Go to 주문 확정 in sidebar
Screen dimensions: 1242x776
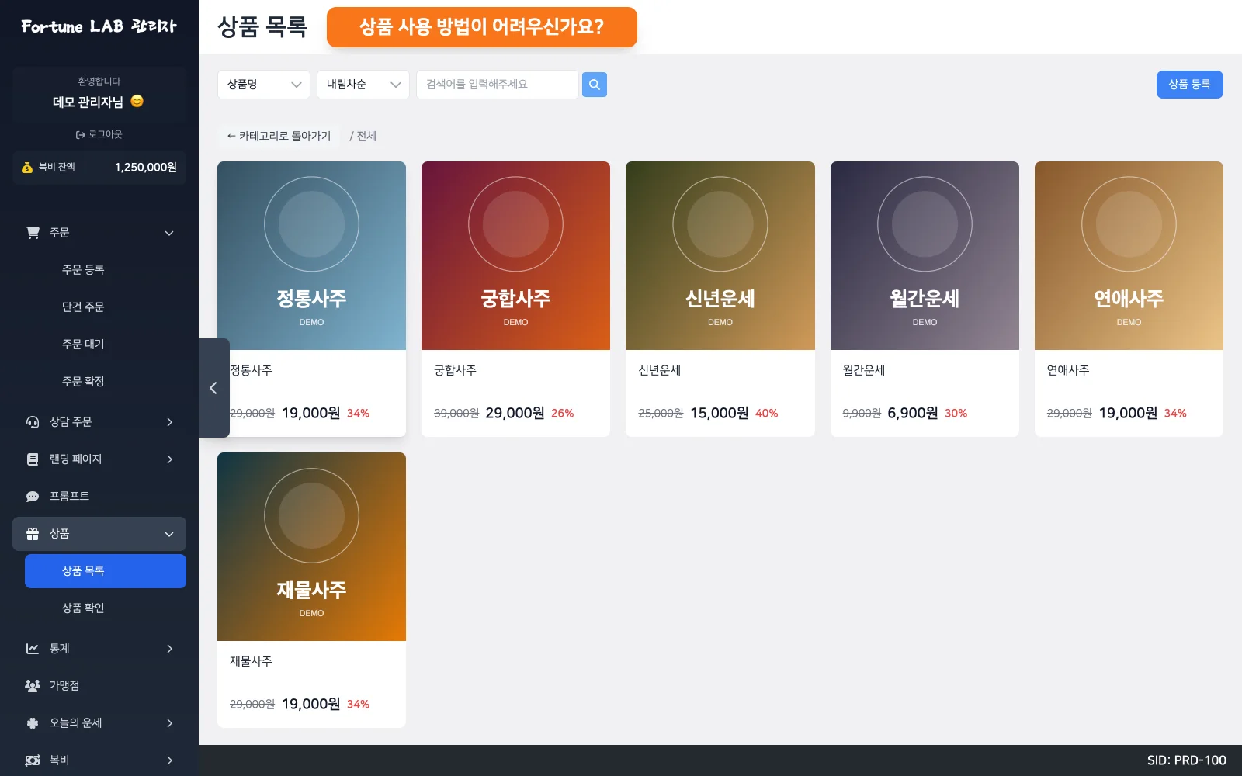point(106,382)
